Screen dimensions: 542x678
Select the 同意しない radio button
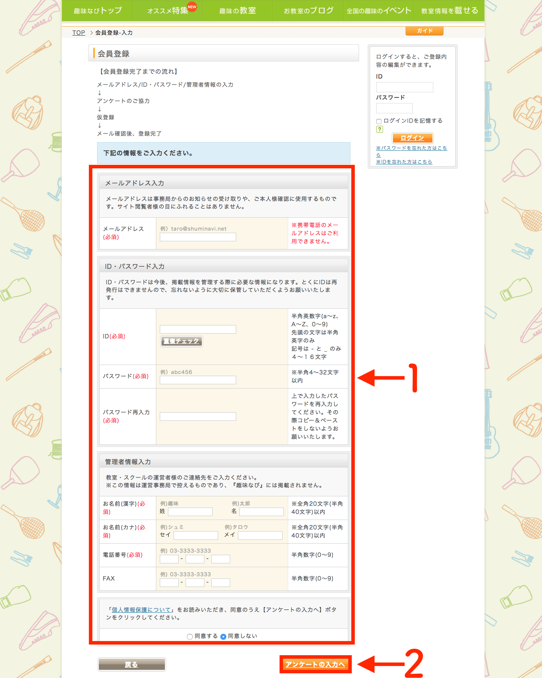(x=223, y=637)
